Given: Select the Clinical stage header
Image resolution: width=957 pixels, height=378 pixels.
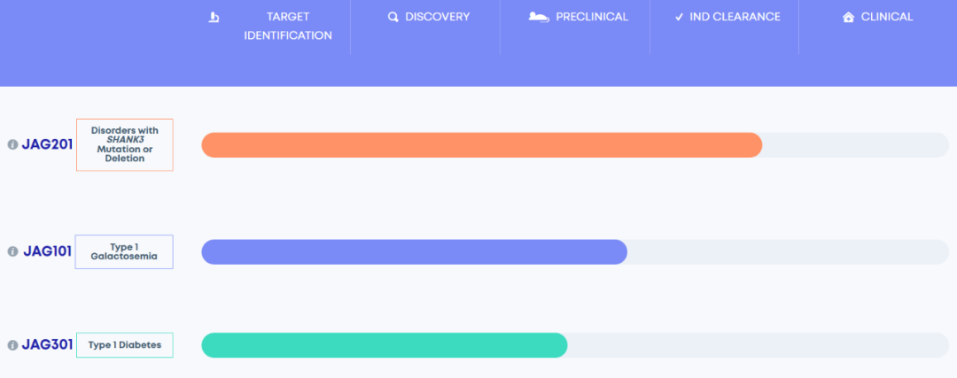Looking at the screenshot, I should [x=886, y=17].
